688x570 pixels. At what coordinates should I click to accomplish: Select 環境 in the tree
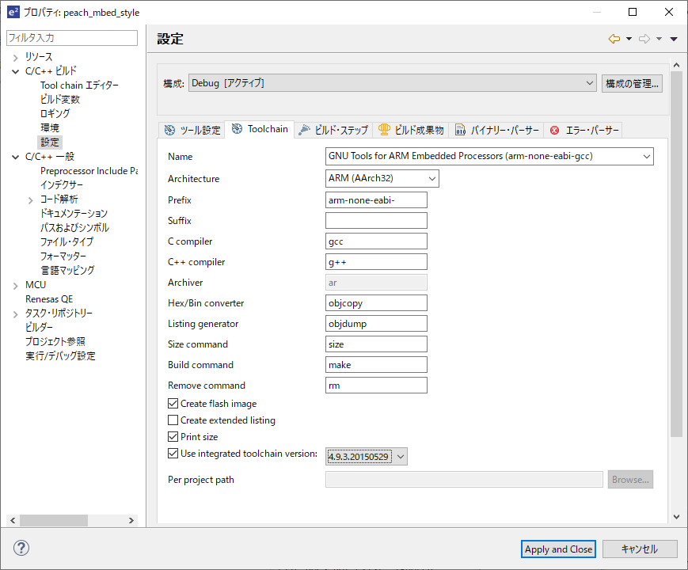(x=50, y=127)
